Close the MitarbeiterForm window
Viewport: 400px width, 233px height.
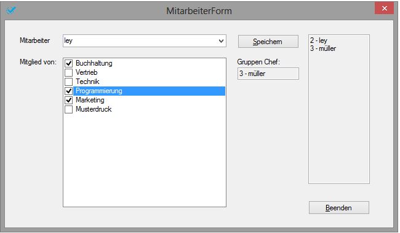point(384,9)
